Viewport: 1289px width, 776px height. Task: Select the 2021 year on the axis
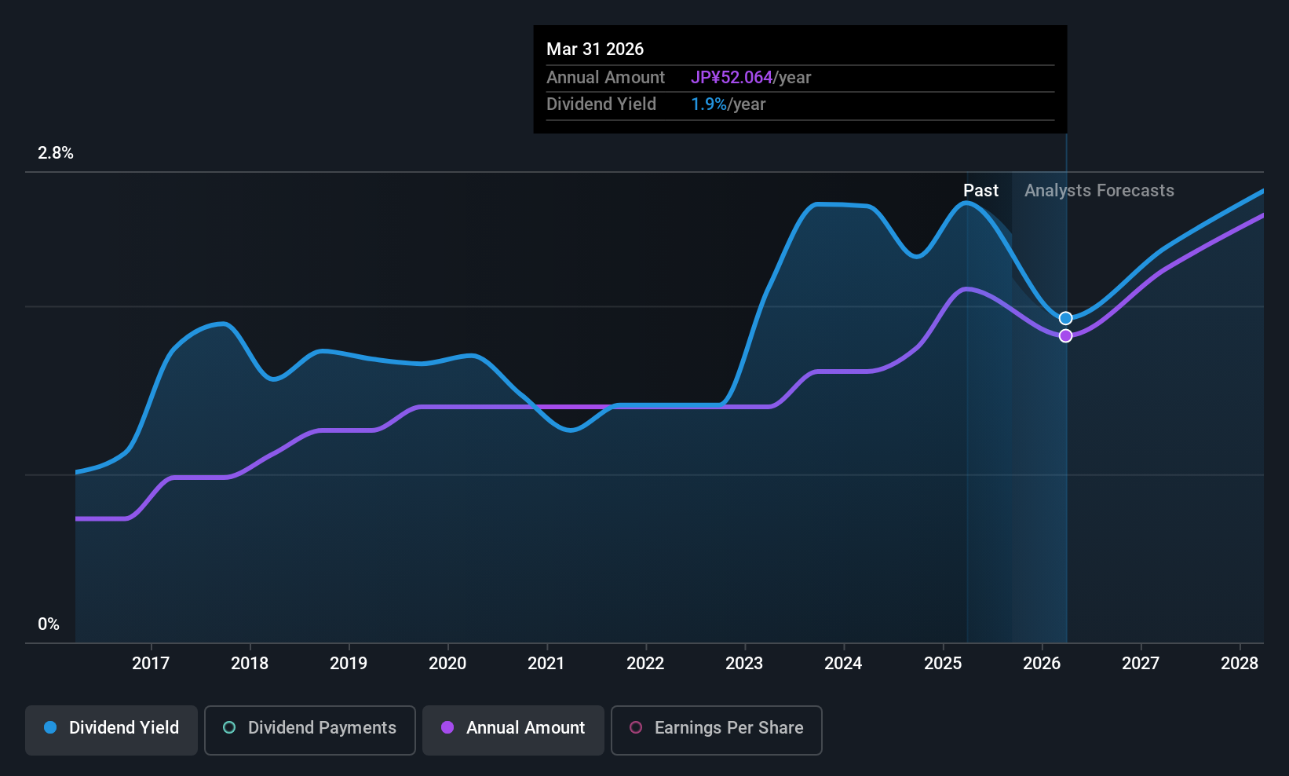coord(546,664)
